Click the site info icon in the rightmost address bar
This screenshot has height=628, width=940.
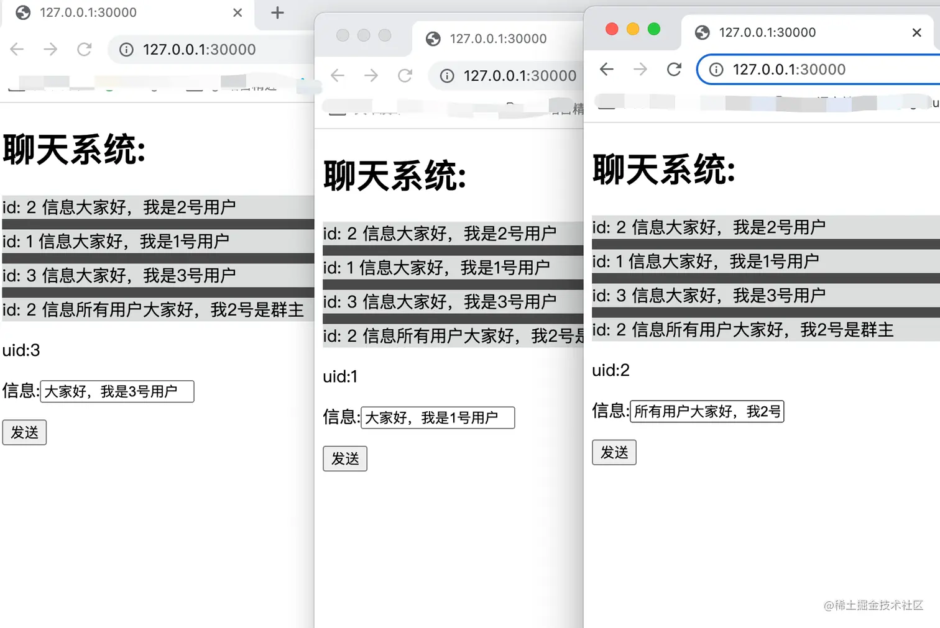pos(715,69)
